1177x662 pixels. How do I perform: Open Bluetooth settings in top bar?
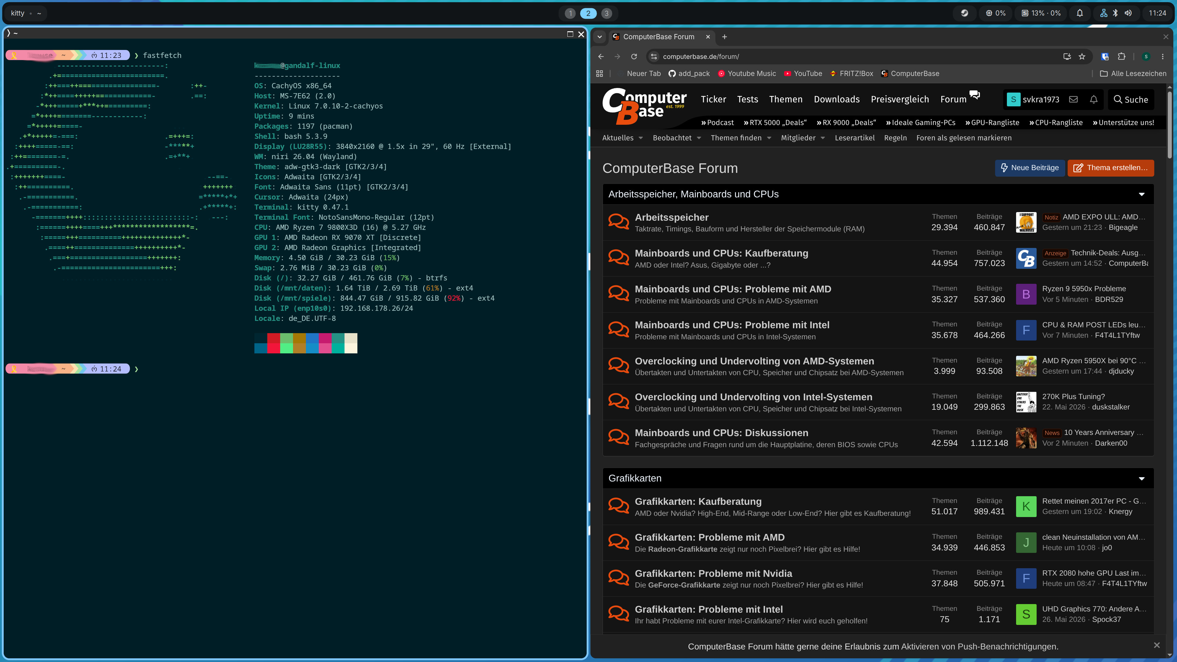pos(1115,13)
